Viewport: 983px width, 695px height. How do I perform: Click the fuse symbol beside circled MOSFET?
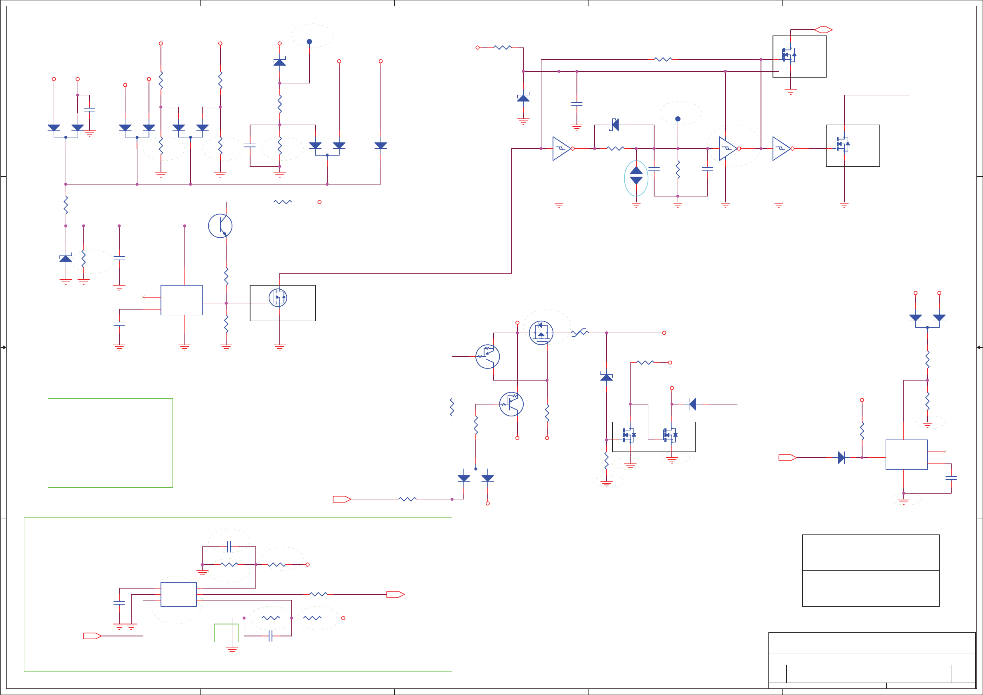[580, 332]
